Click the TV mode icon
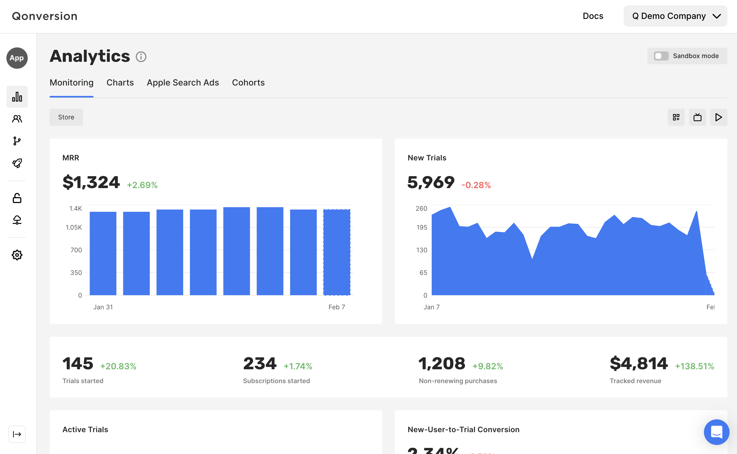This screenshot has width=737, height=454. pos(697,117)
